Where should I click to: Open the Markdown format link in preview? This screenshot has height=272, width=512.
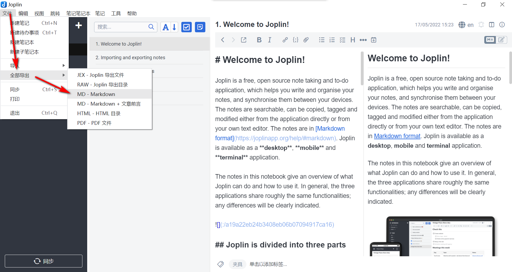click(x=397, y=136)
